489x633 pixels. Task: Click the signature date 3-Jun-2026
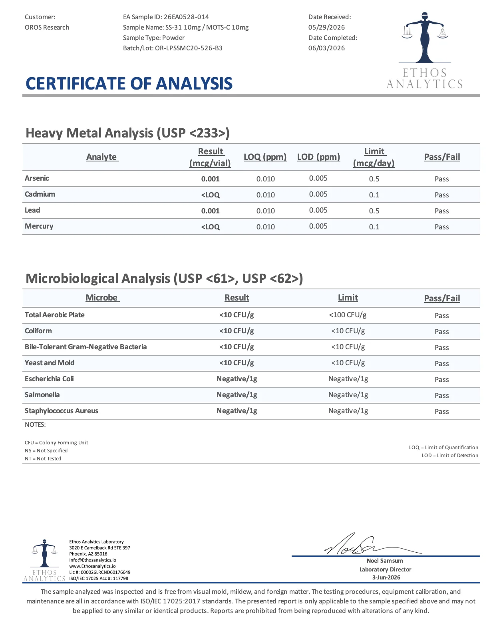386,577
